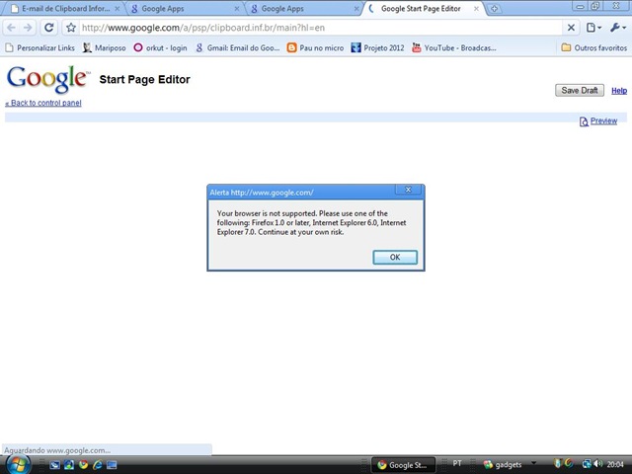Click OK in the browser alert dialog
This screenshot has width=632, height=474.
pos(395,257)
